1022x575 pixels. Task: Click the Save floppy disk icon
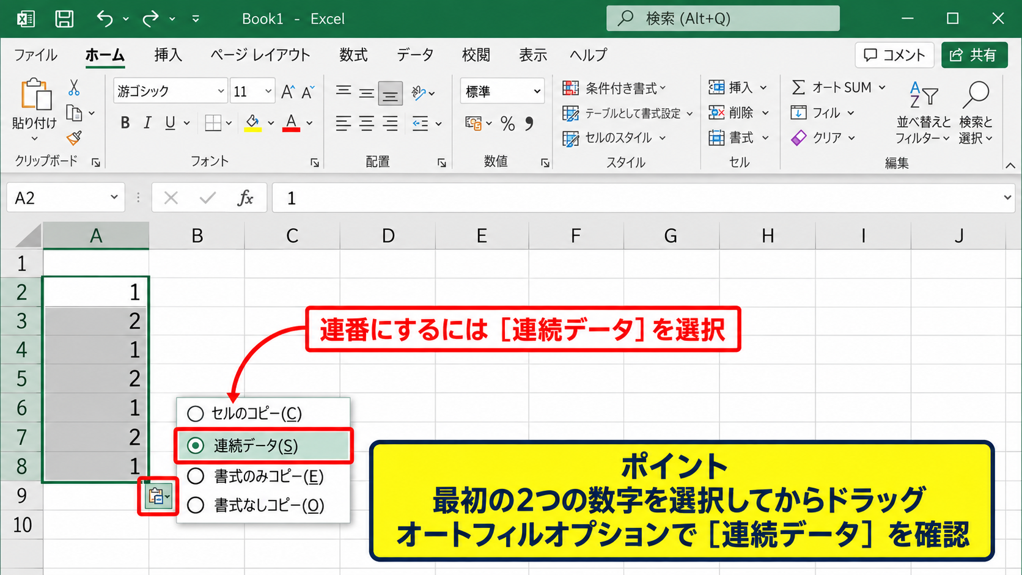pos(64,19)
